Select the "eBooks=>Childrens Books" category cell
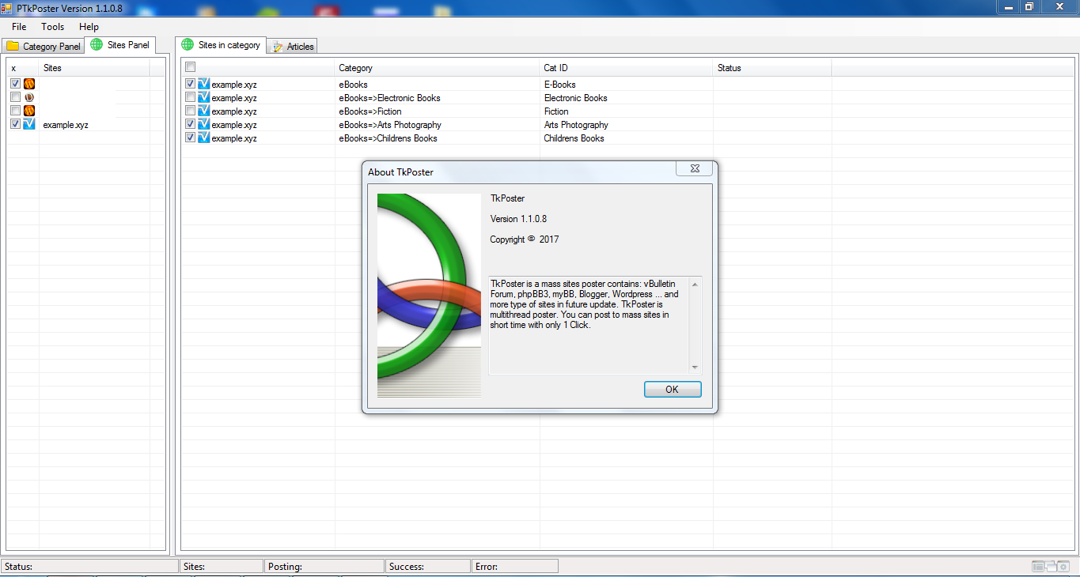 [x=388, y=138]
